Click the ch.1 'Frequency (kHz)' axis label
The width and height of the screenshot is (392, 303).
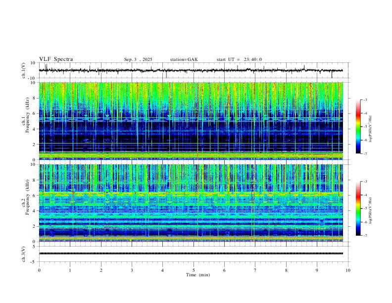28,115
